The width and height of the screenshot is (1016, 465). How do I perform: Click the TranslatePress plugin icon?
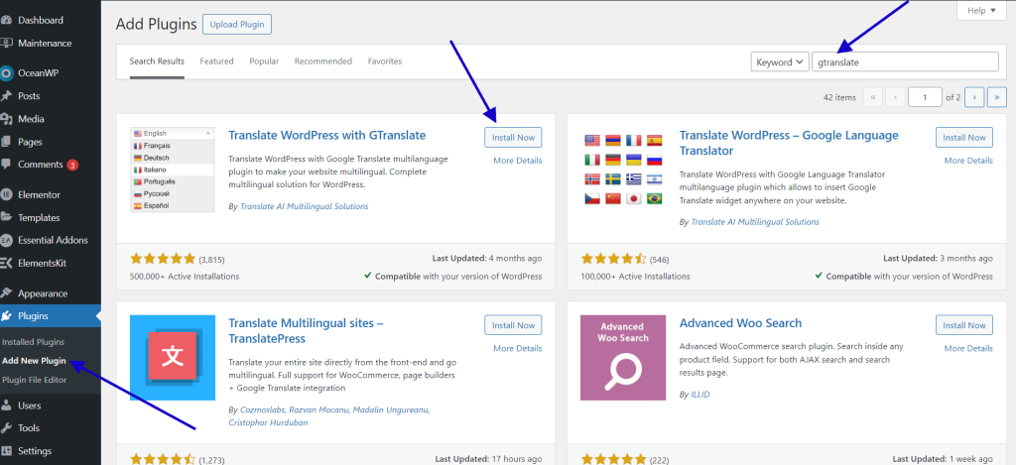click(x=173, y=358)
